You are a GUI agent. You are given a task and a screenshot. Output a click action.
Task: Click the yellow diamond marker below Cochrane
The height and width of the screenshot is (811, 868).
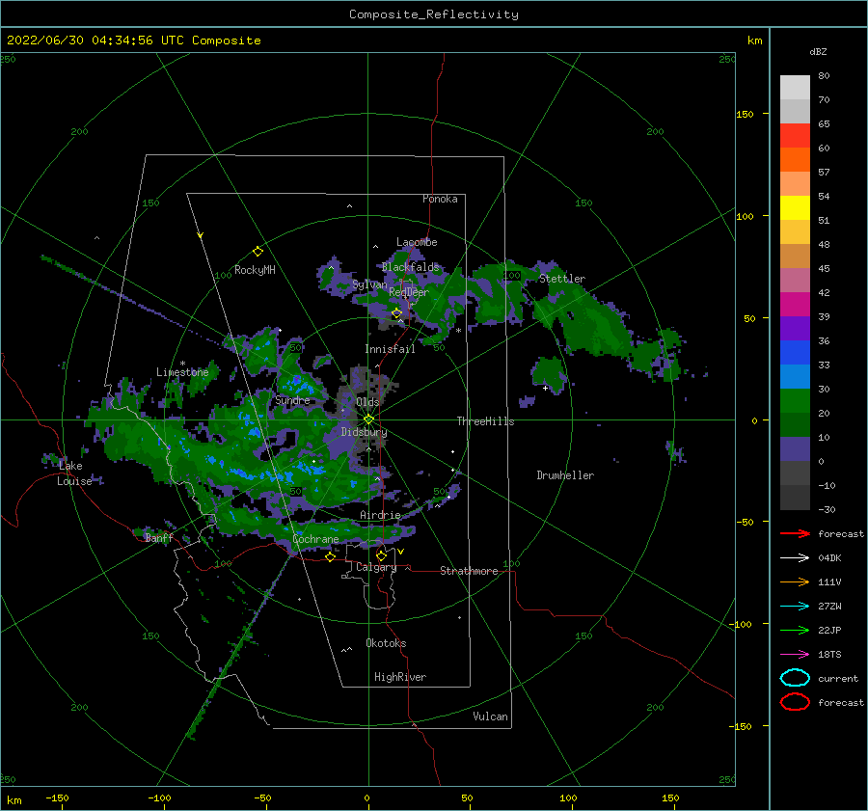[x=330, y=556]
